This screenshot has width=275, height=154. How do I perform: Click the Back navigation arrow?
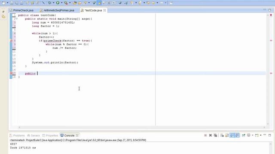153,3
